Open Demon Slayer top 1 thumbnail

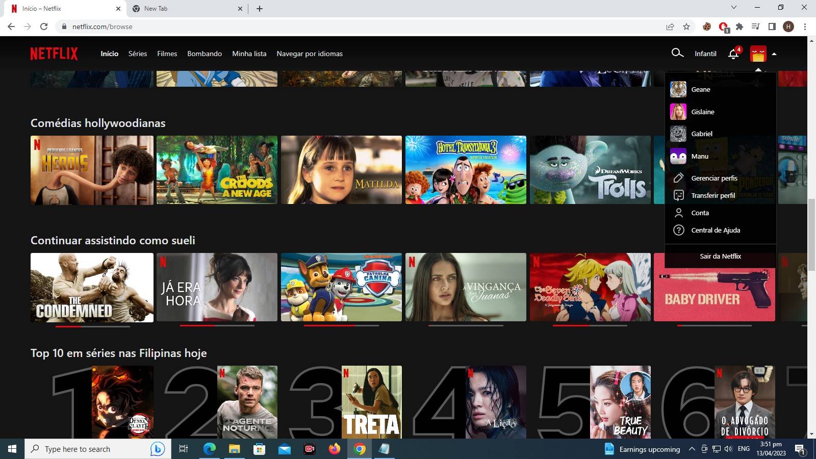pyautogui.click(x=122, y=402)
